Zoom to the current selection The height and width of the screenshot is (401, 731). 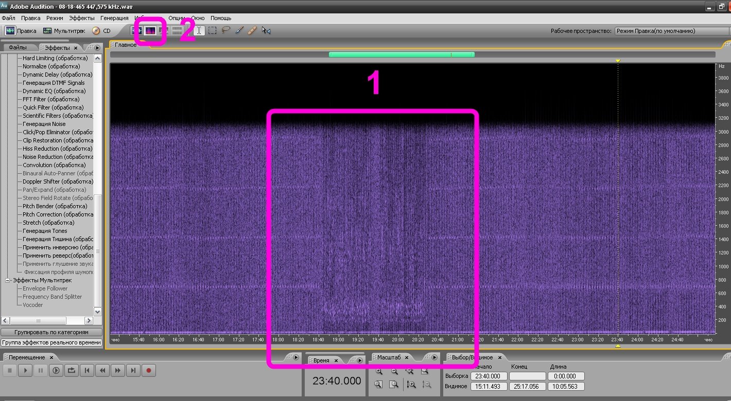pos(424,371)
